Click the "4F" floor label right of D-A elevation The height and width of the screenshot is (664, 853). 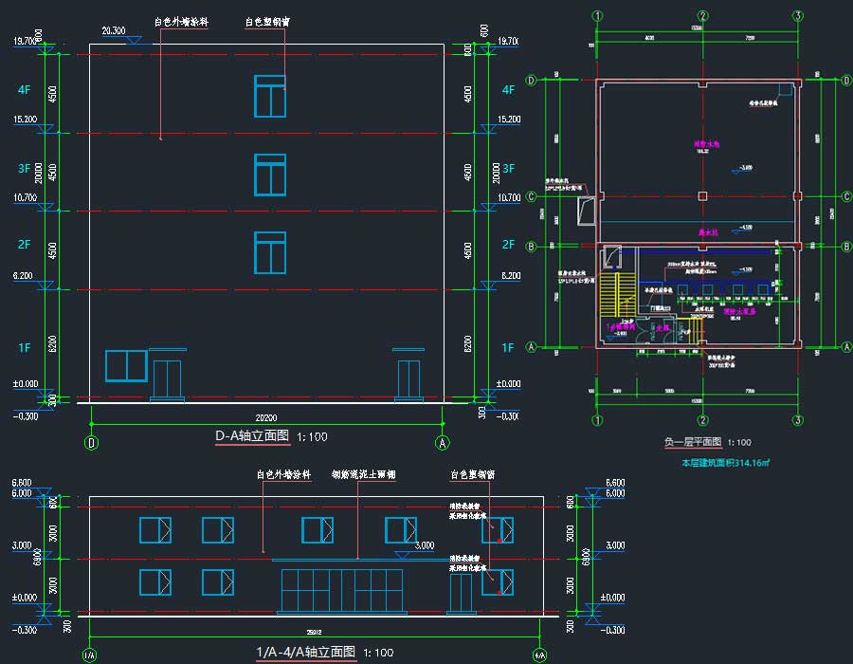point(508,90)
